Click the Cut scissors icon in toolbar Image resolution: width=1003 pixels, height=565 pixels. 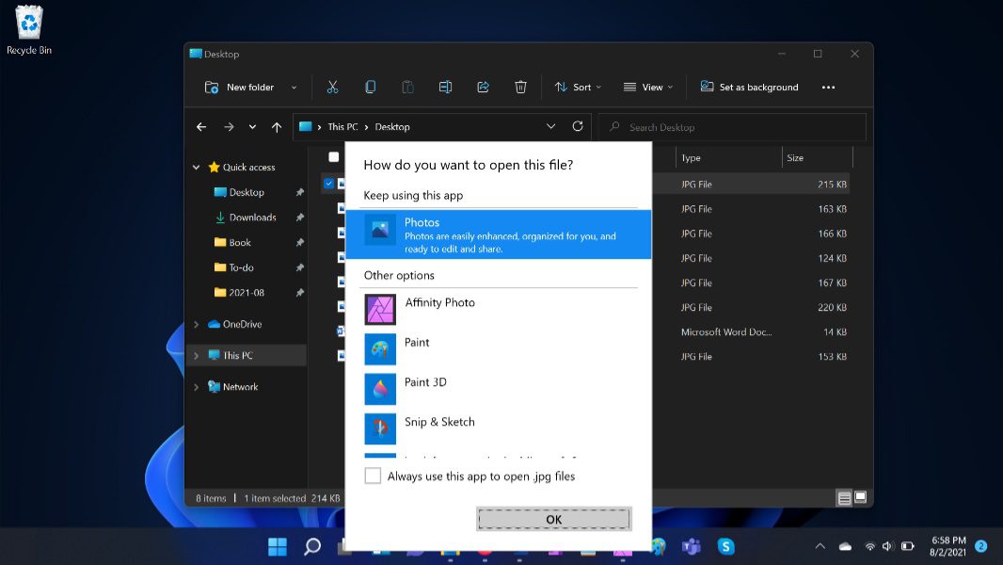pyautogui.click(x=332, y=87)
